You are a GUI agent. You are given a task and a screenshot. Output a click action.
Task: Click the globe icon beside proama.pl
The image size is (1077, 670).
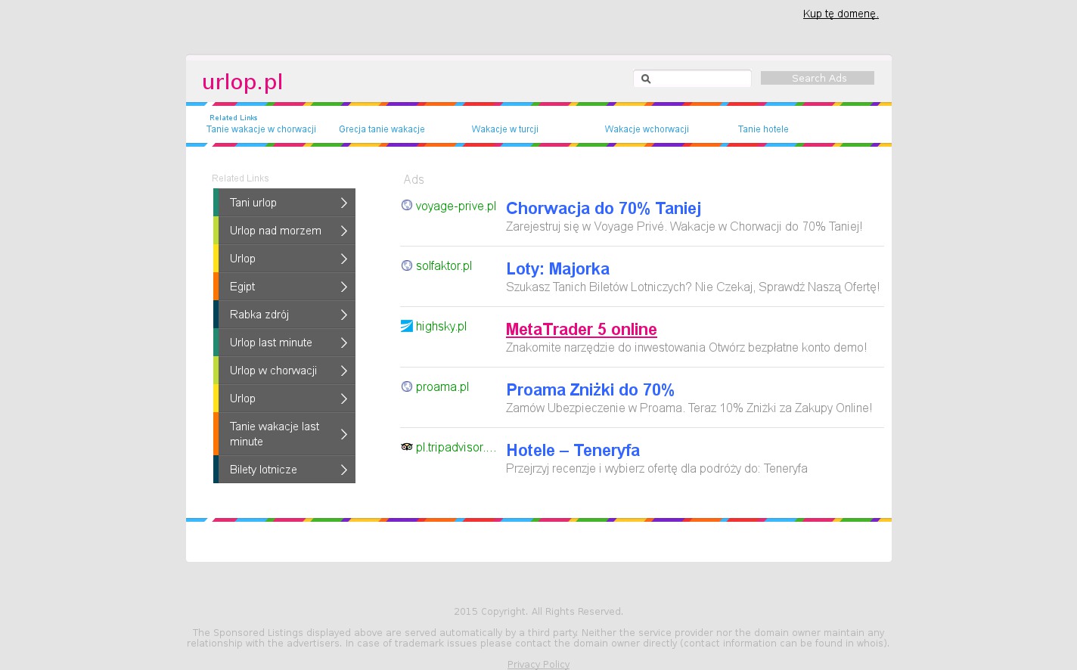click(407, 386)
